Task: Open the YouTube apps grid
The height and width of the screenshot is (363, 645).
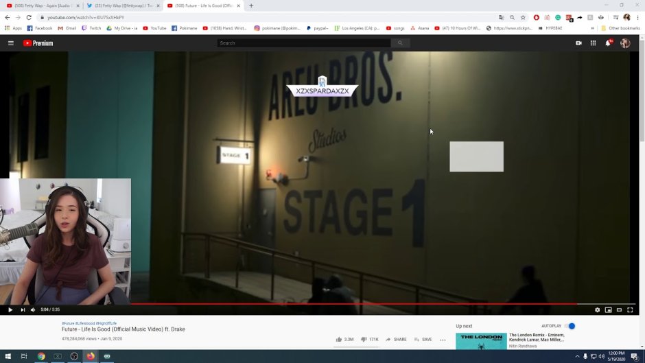Action: pyautogui.click(x=593, y=43)
